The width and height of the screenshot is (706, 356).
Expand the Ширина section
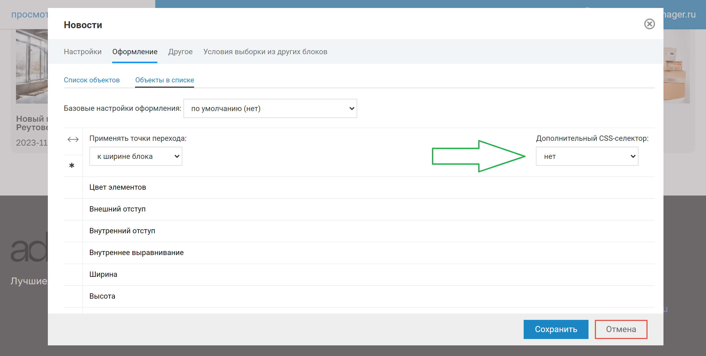103,274
